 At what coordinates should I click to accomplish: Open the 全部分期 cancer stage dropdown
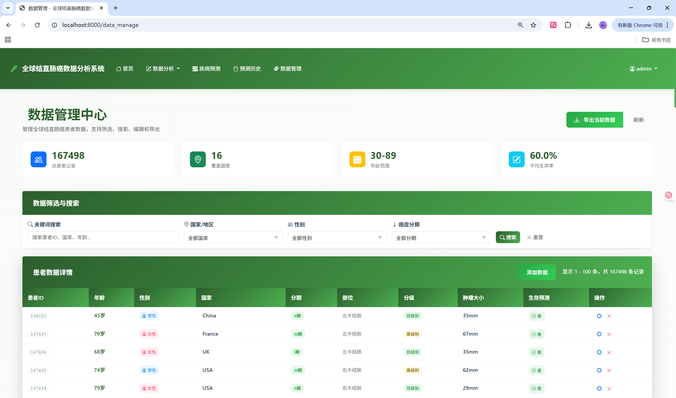(441, 238)
